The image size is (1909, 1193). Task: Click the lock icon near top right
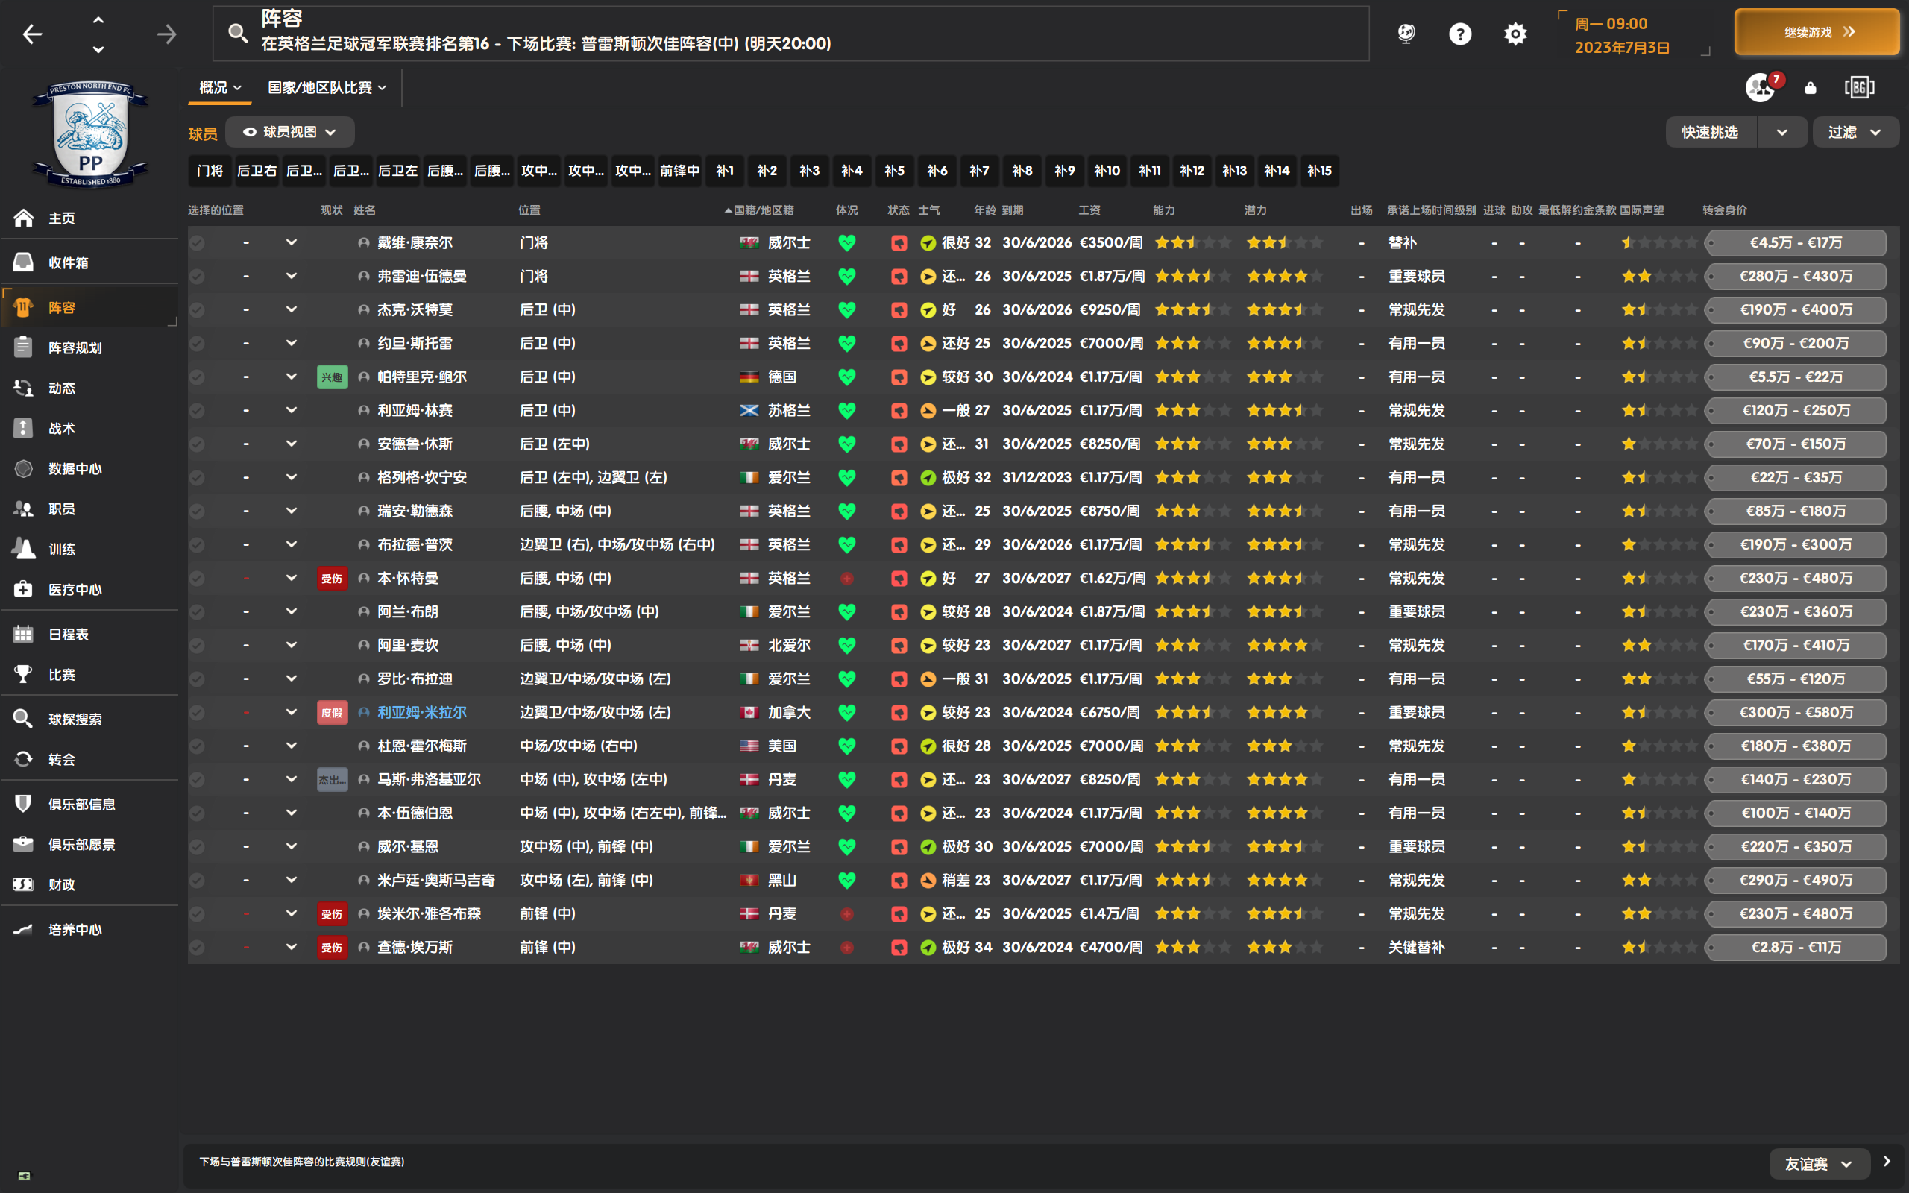(x=1811, y=87)
